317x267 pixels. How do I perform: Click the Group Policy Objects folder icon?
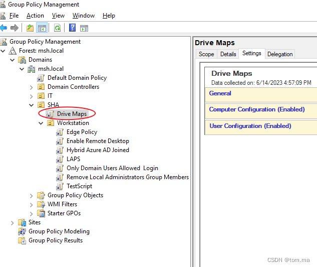(41, 195)
